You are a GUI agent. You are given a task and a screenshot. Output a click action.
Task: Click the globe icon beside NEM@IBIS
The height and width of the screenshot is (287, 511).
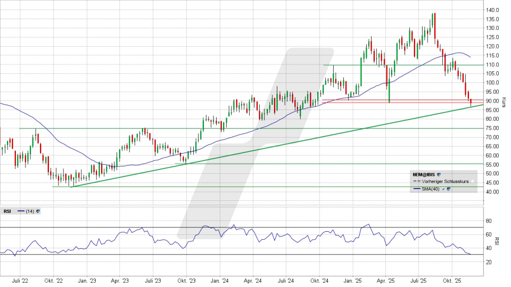[x=440, y=174]
